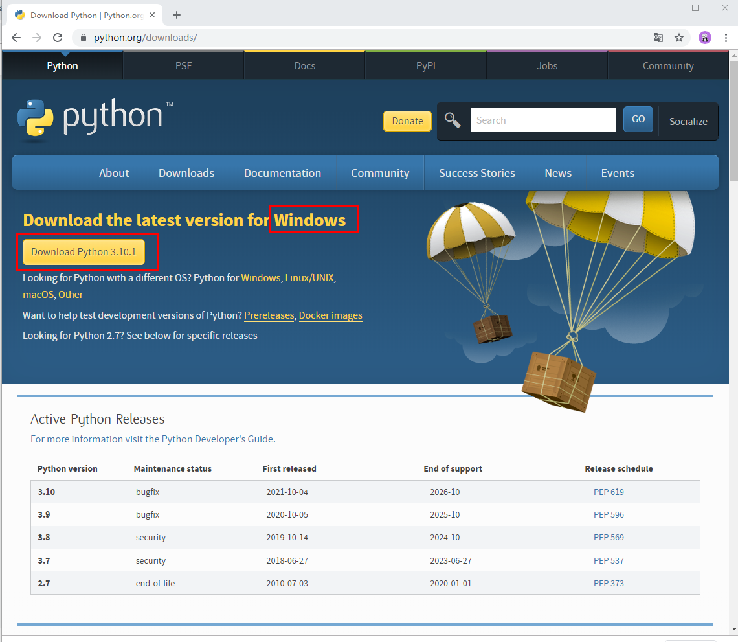
Task: Click the 2023-06-27 end of support cell
Action: click(x=451, y=560)
